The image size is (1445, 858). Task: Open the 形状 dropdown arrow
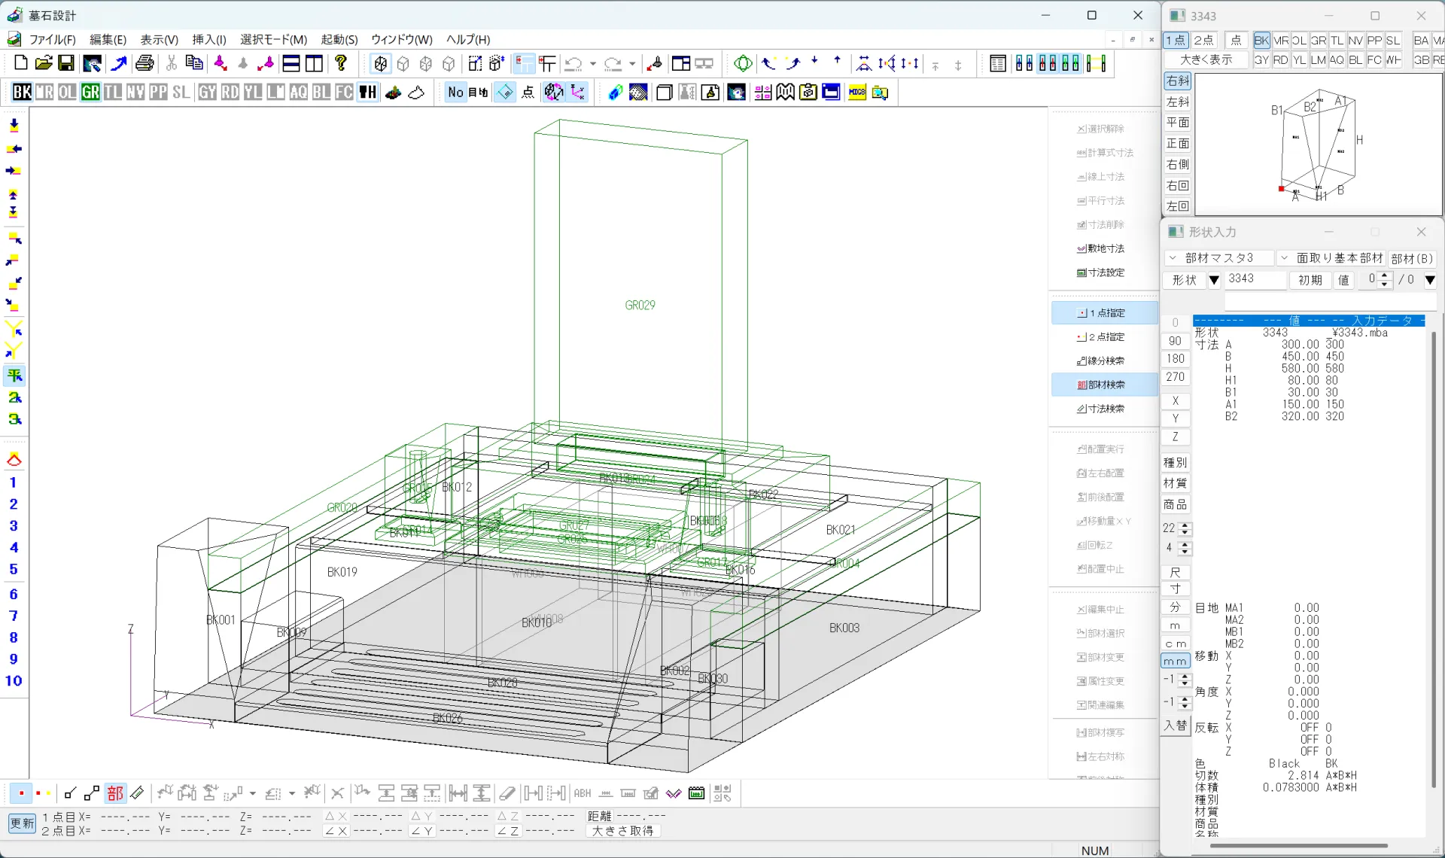(1213, 280)
